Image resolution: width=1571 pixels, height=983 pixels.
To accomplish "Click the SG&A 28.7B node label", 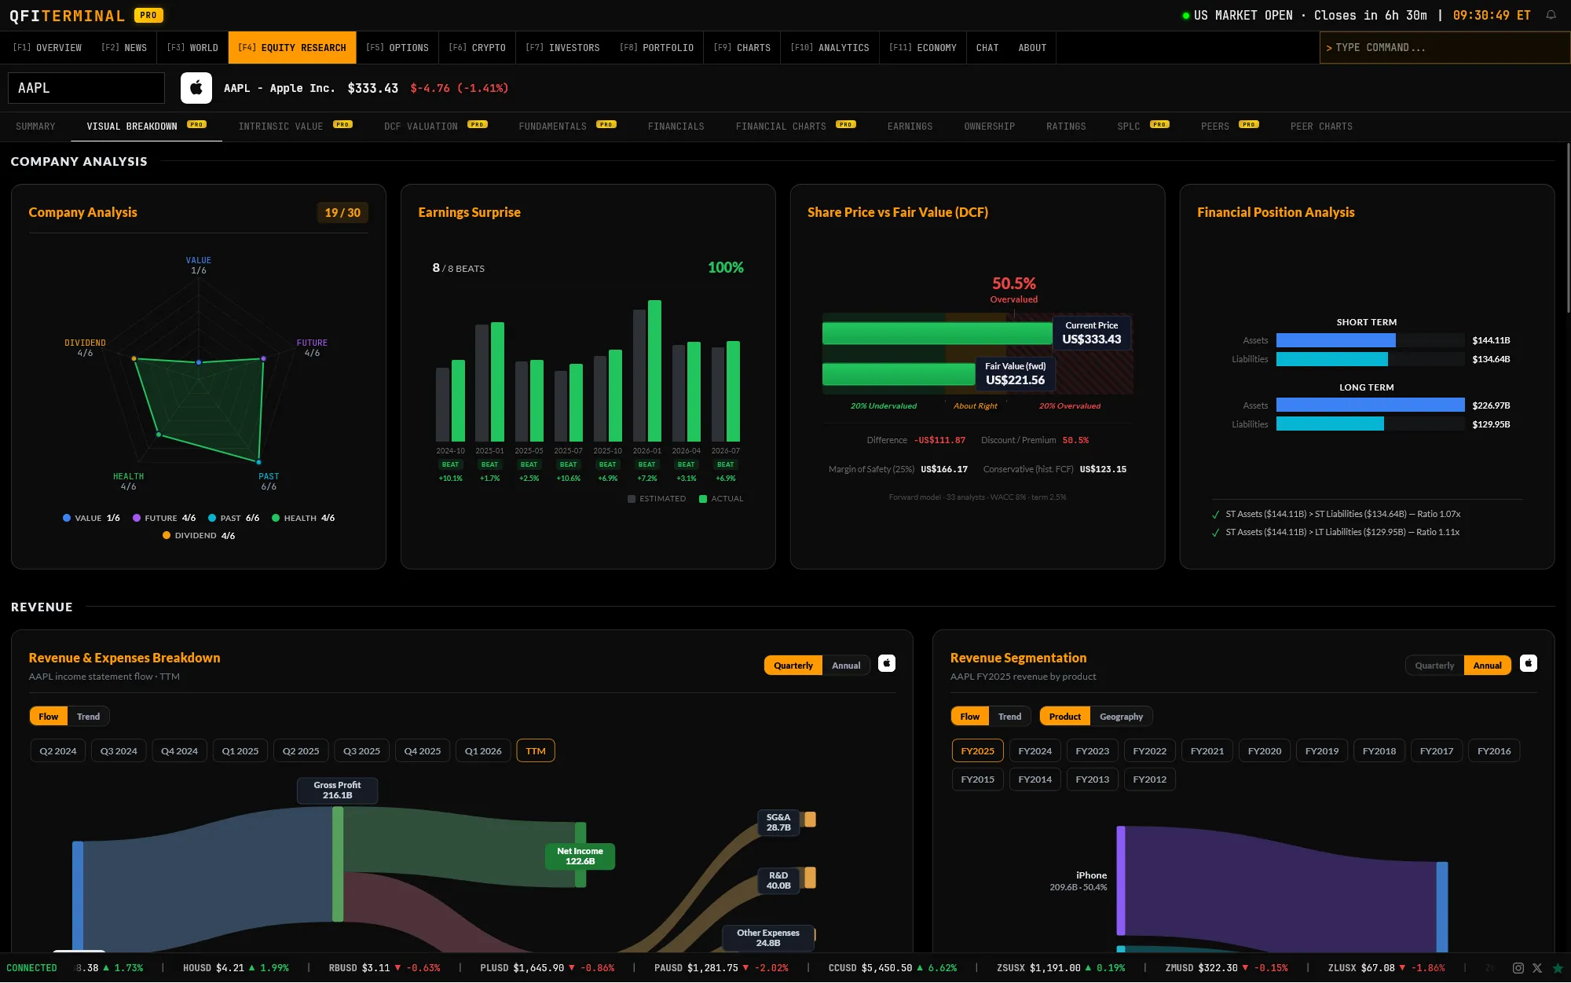I will pyautogui.click(x=778, y=823).
